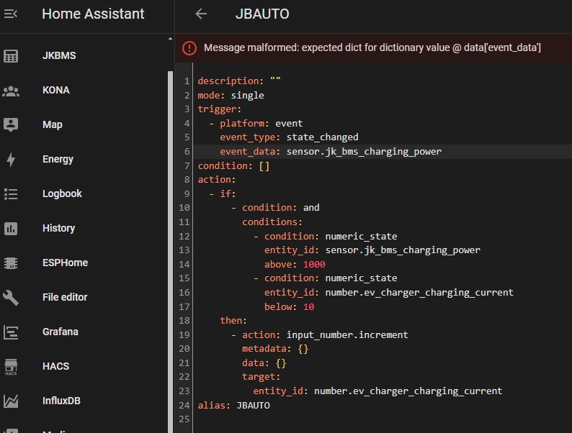Go to the Grafana menu entry
This screenshot has height=433, width=572.
pos(60,332)
